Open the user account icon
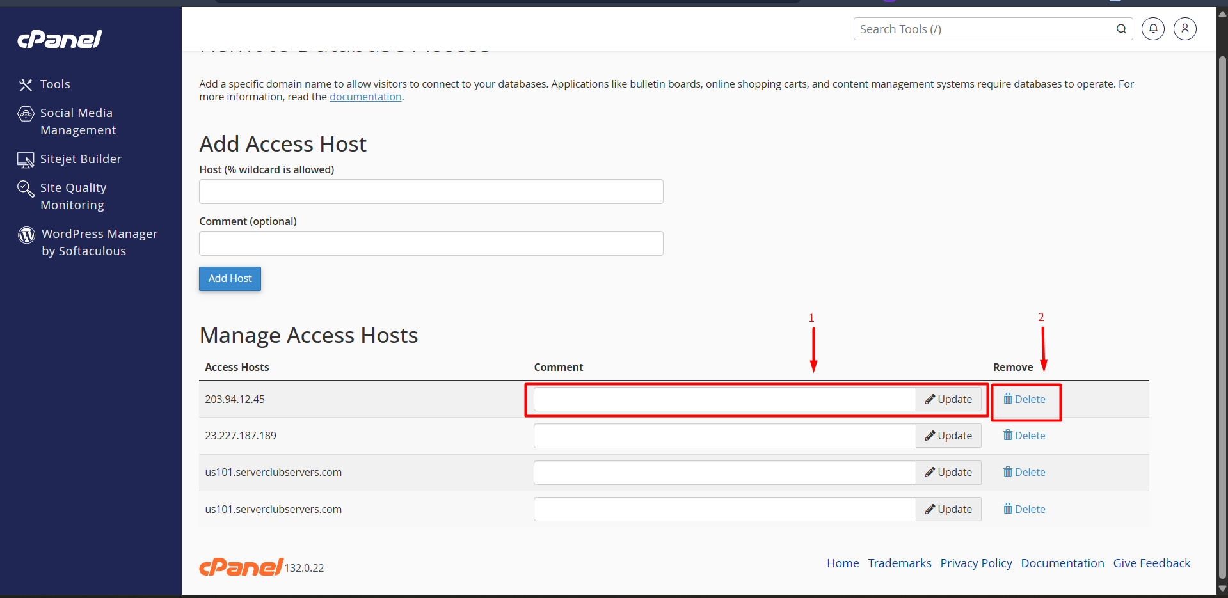This screenshot has width=1228, height=598. [x=1184, y=29]
